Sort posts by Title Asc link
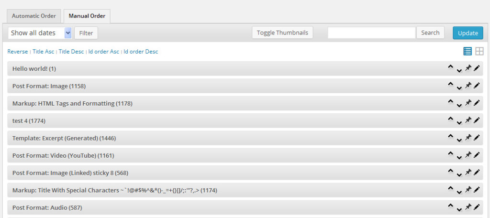 43,52
